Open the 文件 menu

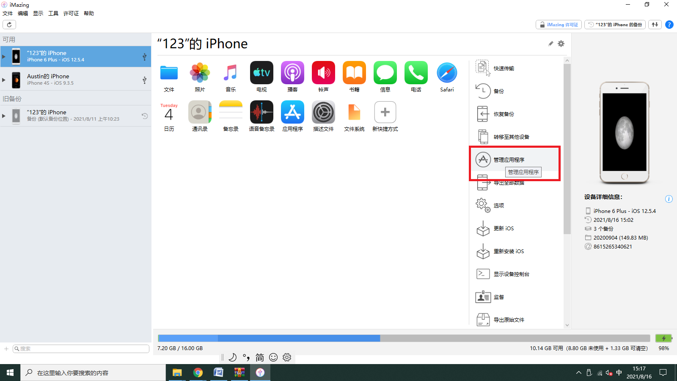8,13
